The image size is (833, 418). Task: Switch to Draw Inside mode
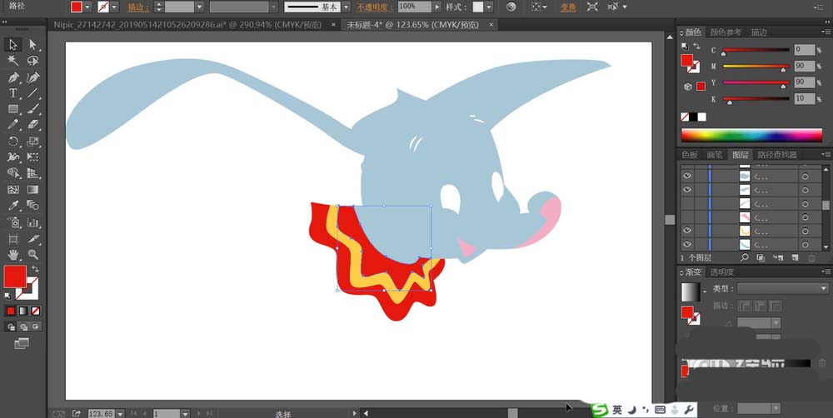click(36, 326)
